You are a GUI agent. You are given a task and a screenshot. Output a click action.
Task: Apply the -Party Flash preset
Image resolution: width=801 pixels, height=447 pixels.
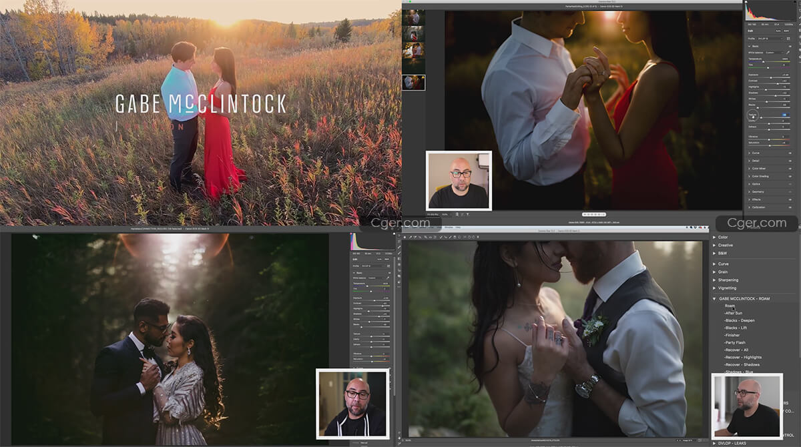pos(735,342)
